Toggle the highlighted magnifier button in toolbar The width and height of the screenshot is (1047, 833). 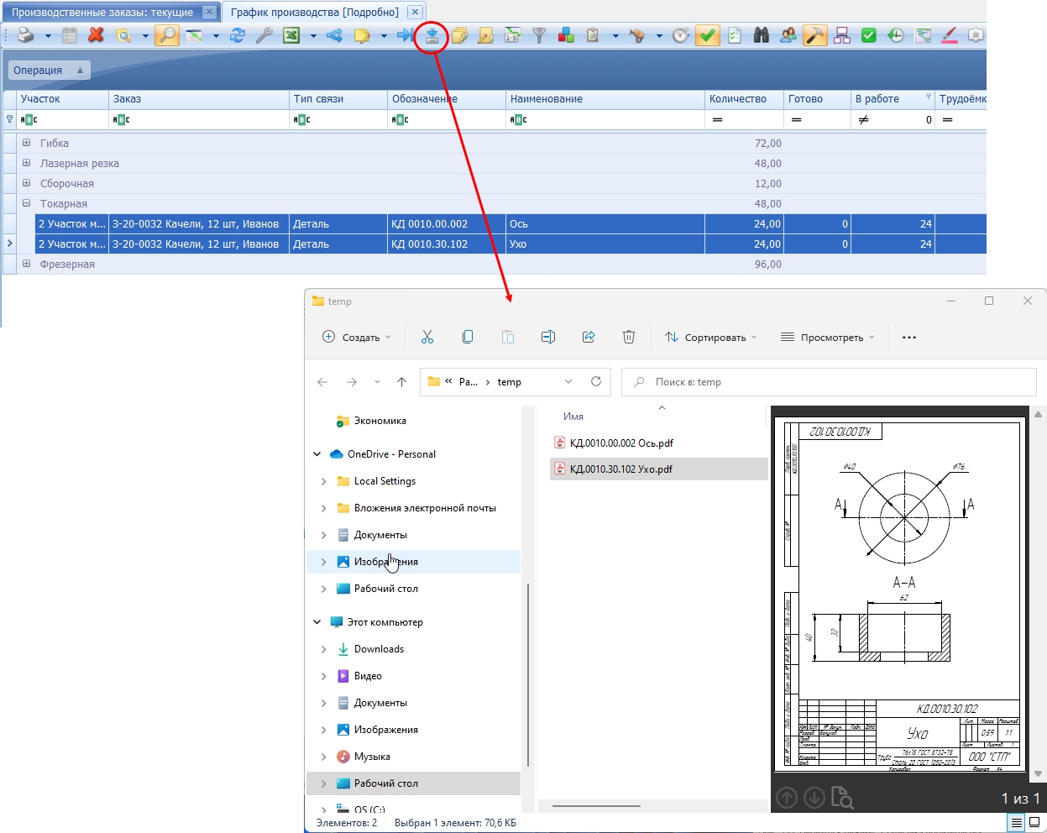[x=167, y=35]
